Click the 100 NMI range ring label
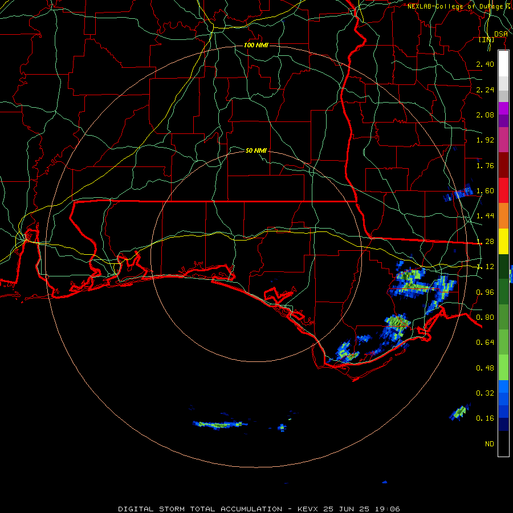The width and height of the screenshot is (513, 513). (x=256, y=45)
